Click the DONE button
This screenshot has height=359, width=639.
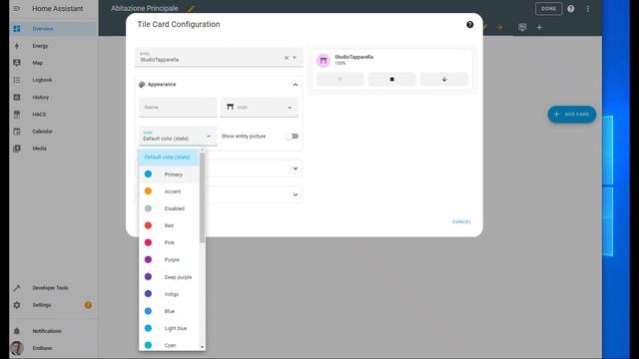click(x=548, y=9)
